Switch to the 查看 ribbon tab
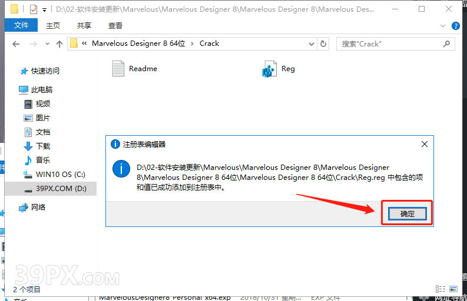467x301 pixels. click(x=115, y=26)
